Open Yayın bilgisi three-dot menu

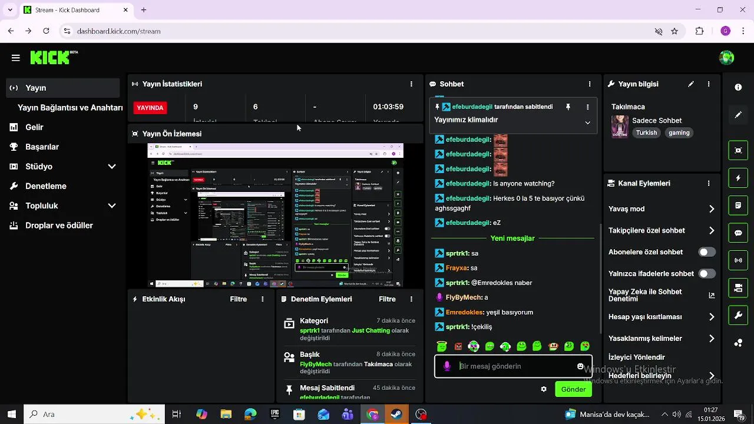[x=709, y=84]
